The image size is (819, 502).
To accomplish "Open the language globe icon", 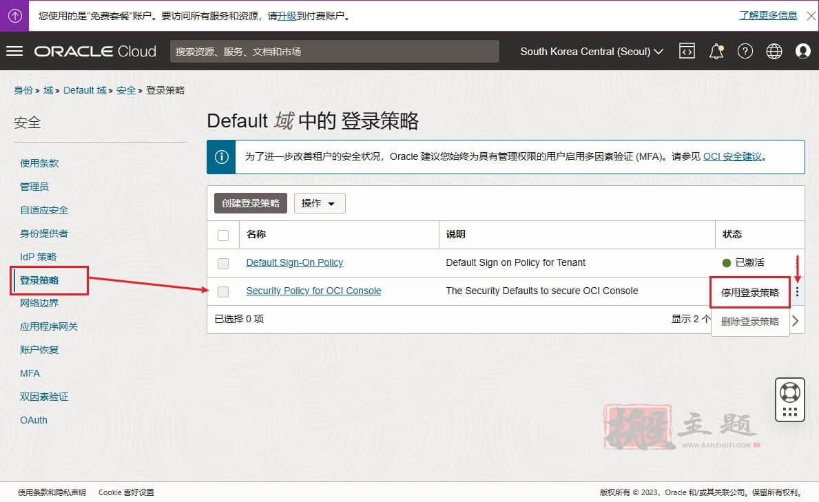I will [x=774, y=51].
